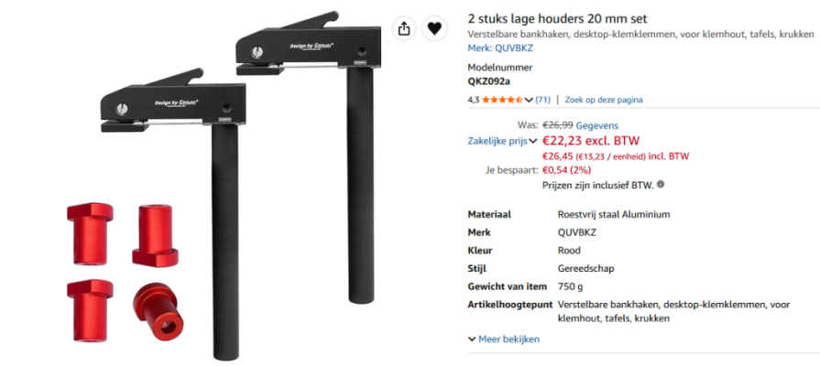Click the rear black clamp image

[x=308, y=156]
